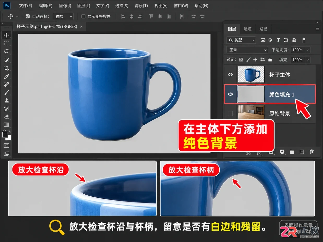
Task: Open the 文件(F) menu
Action: click(25, 5)
